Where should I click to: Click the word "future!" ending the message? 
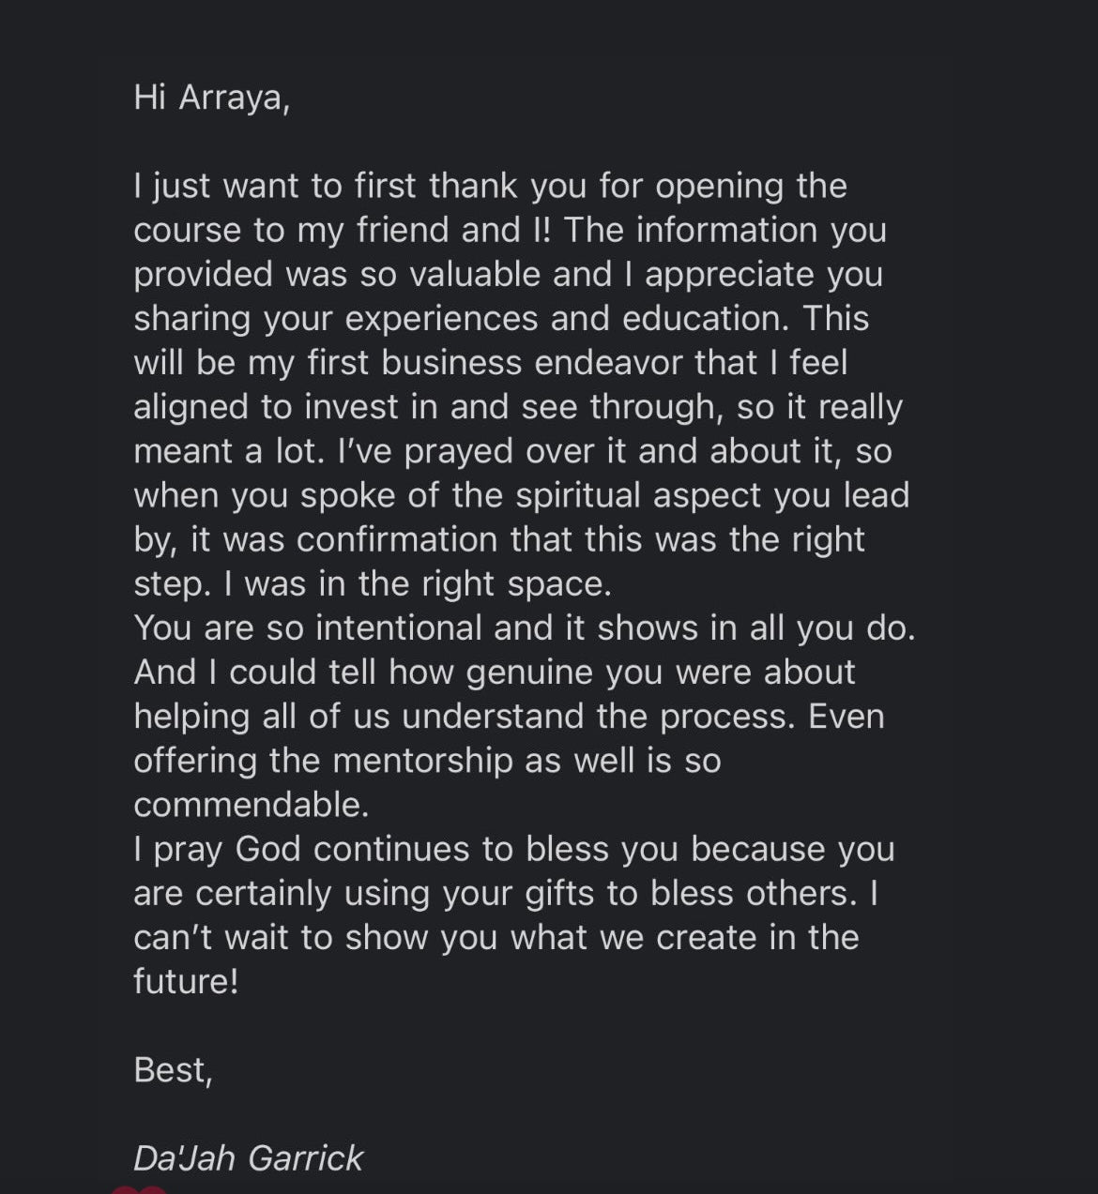(186, 981)
